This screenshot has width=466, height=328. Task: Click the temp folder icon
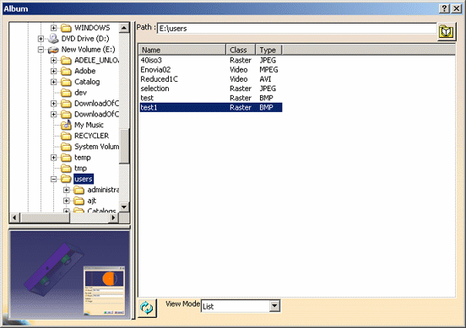tap(66, 158)
